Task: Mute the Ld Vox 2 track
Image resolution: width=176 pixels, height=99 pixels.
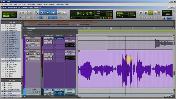Action: click(x=38, y=40)
